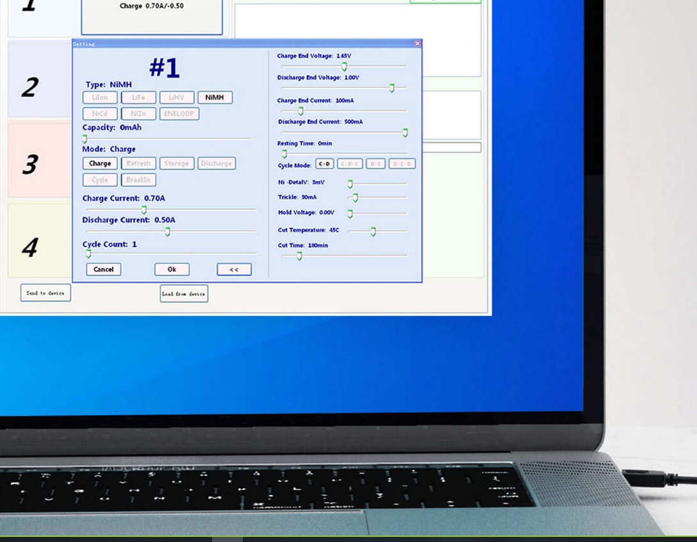This screenshot has width=697, height=542.
Task: Select the C>D cycle mode
Action: click(x=325, y=164)
